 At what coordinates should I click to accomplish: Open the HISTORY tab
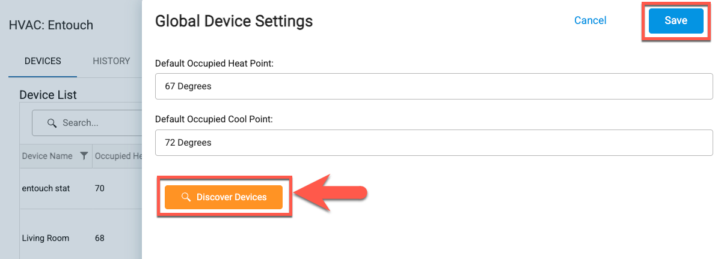[111, 61]
